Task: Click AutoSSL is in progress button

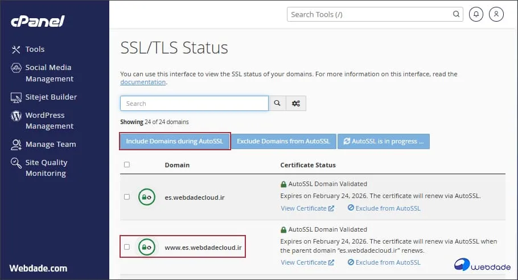Action: tap(384, 141)
